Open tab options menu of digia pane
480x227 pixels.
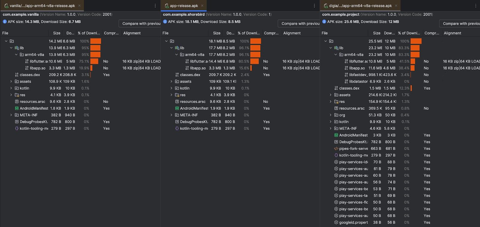click(476, 6)
